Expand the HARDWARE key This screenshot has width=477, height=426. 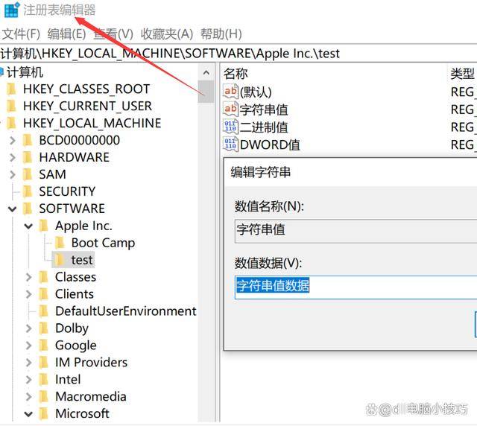[13, 157]
